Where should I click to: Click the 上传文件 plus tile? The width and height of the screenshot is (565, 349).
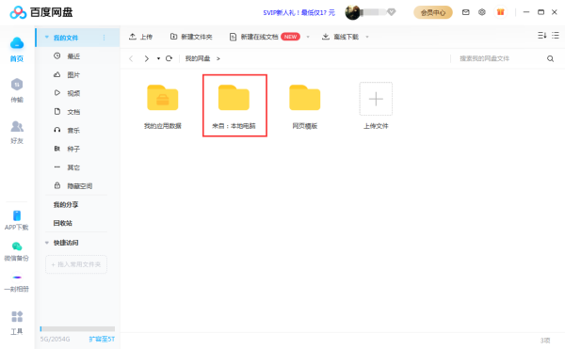click(376, 99)
